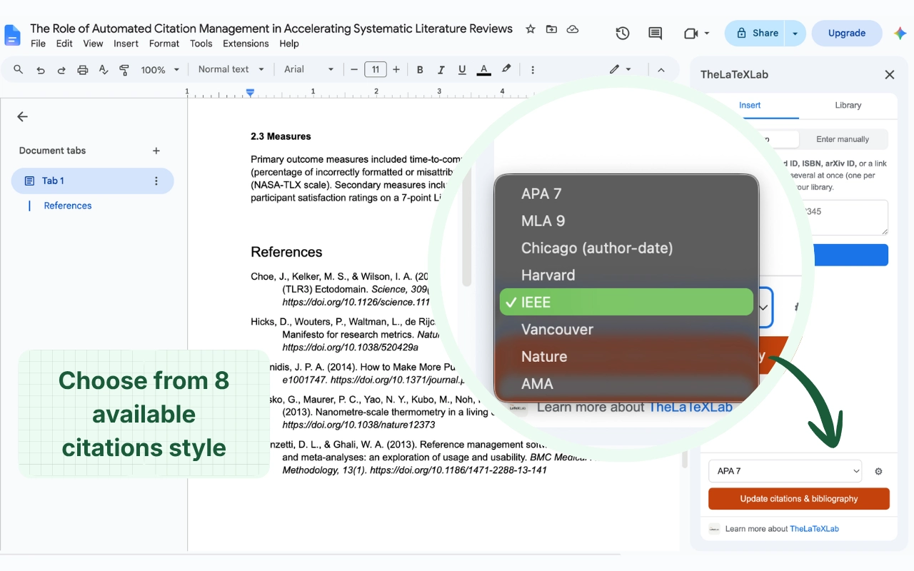914x571 pixels.
Task: Select the Enter manually option
Action: point(843,139)
